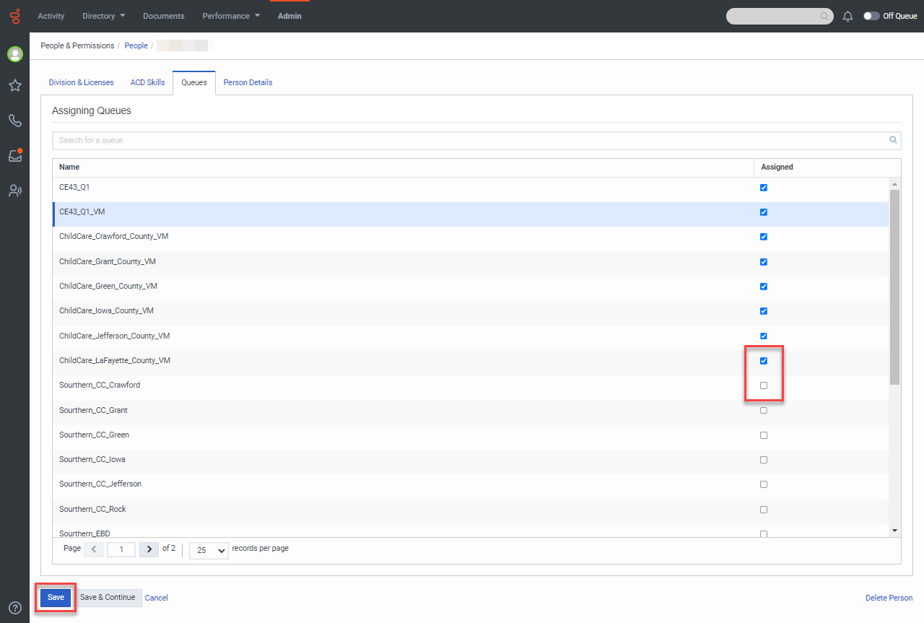
Task: Click the scrollbar down arrow
Action: [x=894, y=531]
